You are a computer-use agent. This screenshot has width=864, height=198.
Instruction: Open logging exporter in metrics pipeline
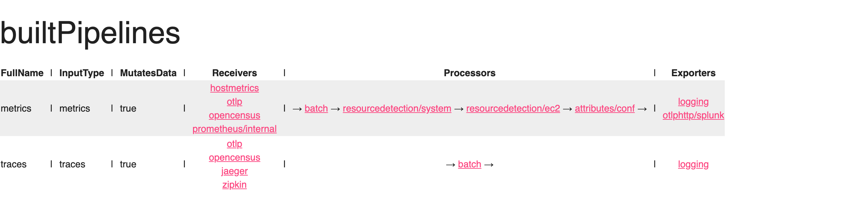[x=693, y=102]
